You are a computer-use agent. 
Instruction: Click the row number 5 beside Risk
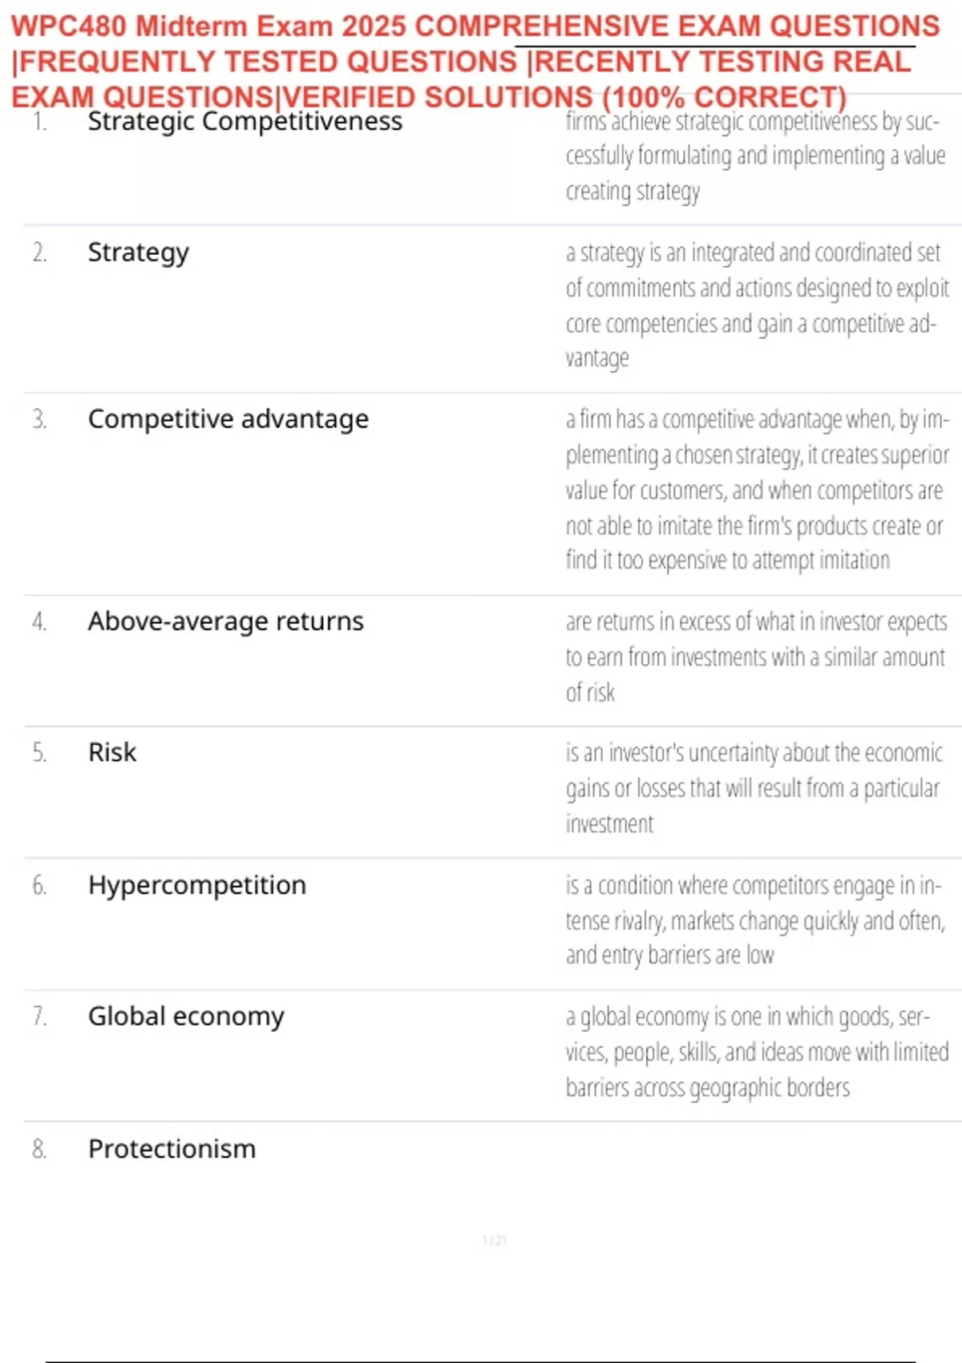(x=39, y=753)
